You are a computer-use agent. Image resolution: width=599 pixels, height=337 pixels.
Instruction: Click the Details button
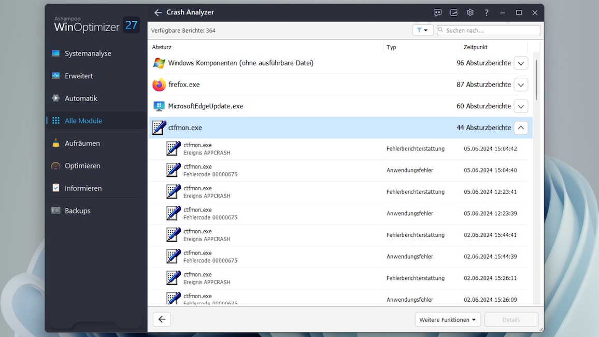(511, 320)
